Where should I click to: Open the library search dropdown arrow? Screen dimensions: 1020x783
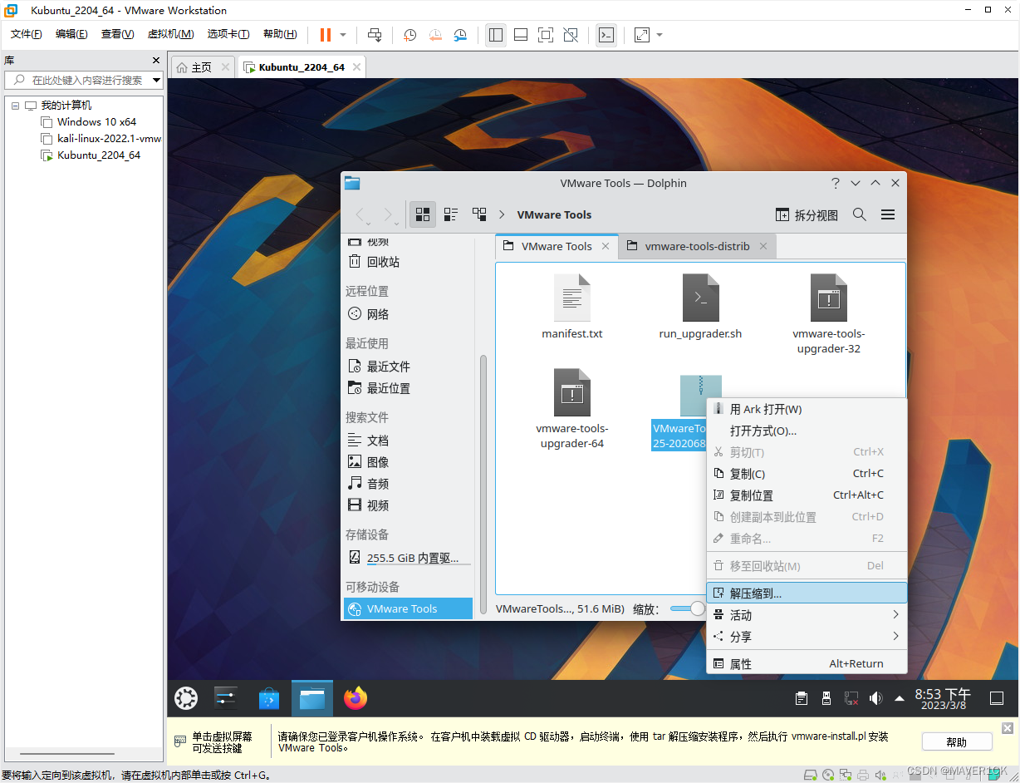click(x=156, y=80)
